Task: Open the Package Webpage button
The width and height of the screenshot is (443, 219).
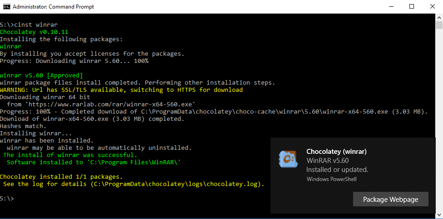Action: coord(390,199)
